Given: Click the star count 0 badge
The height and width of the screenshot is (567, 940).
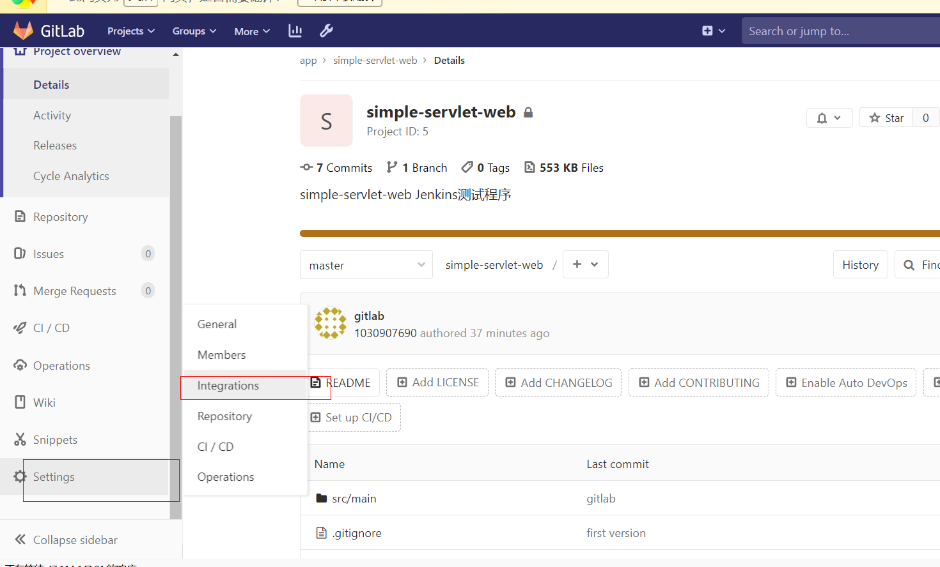Looking at the screenshot, I should [x=926, y=117].
